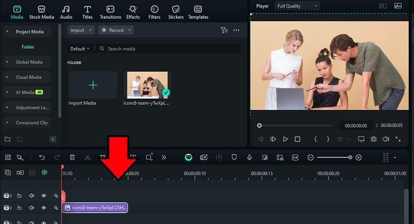The height and width of the screenshot is (224, 414).
Task: Open the Stock Media tab
Action: point(41,12)
